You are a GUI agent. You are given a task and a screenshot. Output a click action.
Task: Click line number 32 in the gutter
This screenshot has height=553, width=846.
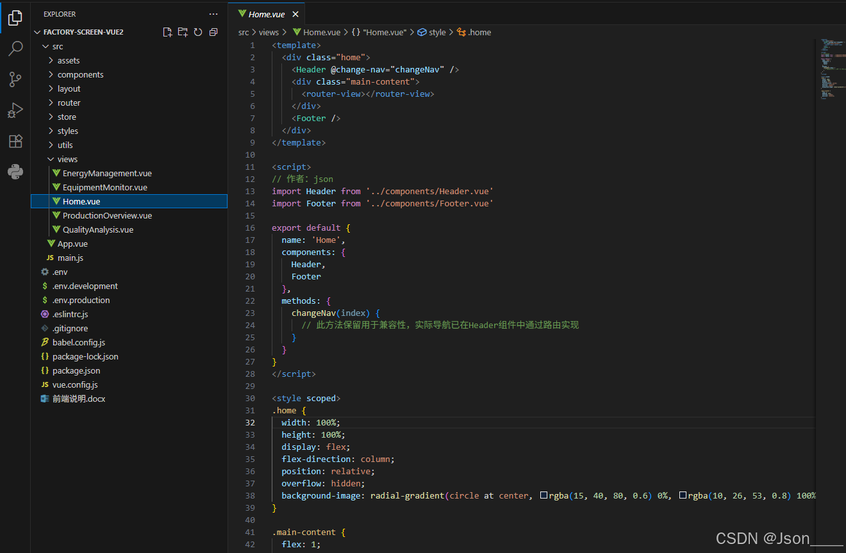(x=250, y=422)
